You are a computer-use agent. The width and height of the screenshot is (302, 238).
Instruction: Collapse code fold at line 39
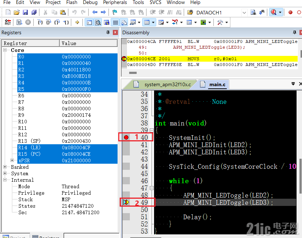point(152,130)
